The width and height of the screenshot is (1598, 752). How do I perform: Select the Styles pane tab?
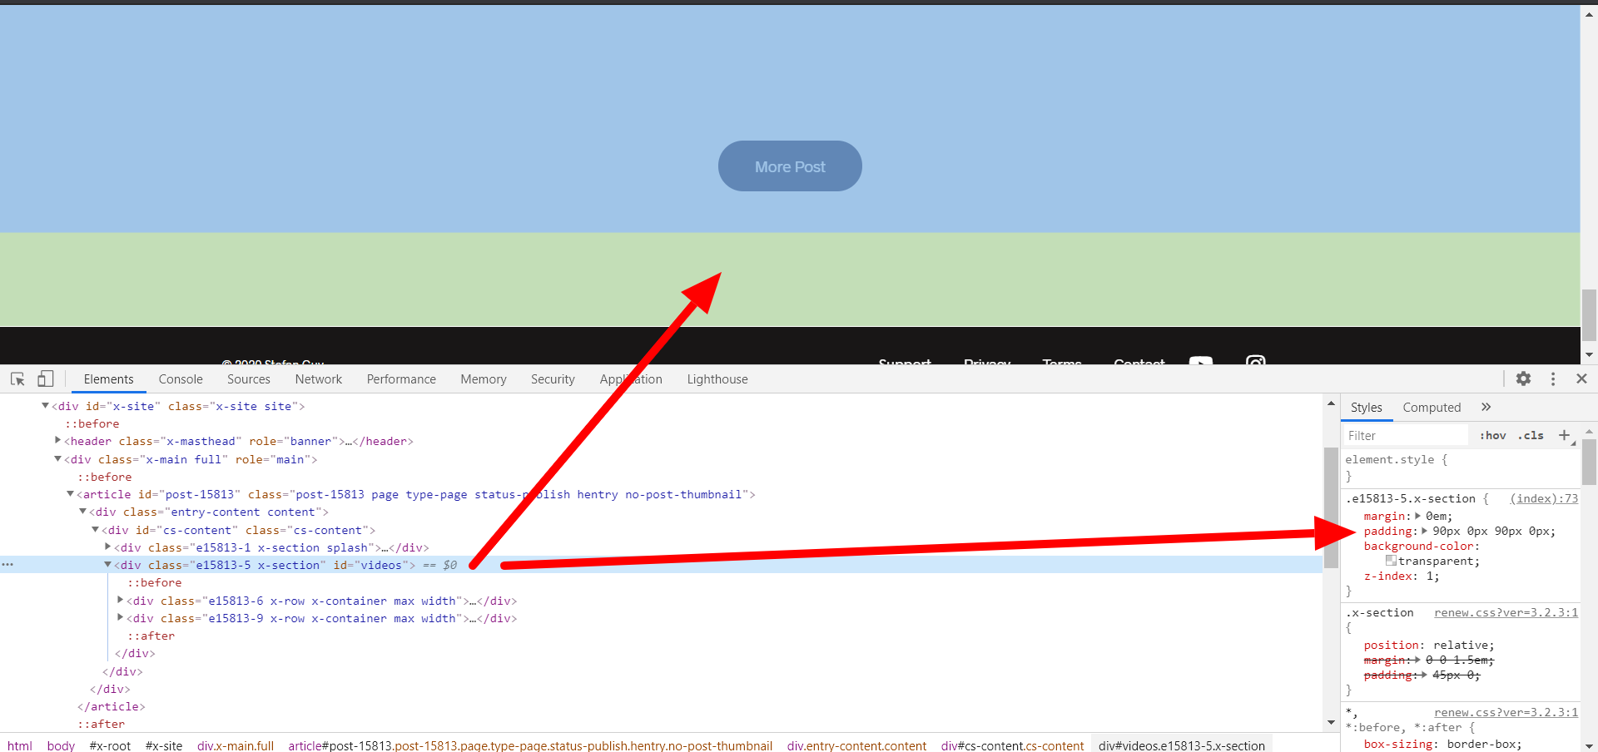(x=1366, y=408)
